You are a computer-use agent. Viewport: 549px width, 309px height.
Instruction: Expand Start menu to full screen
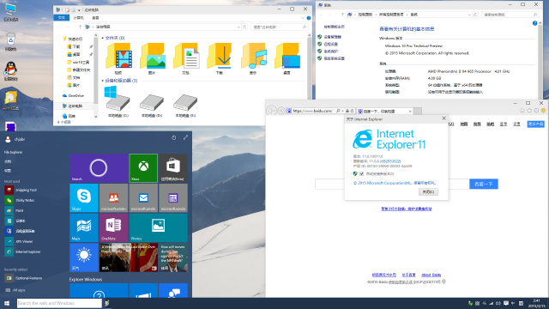(x=185, y=137)
